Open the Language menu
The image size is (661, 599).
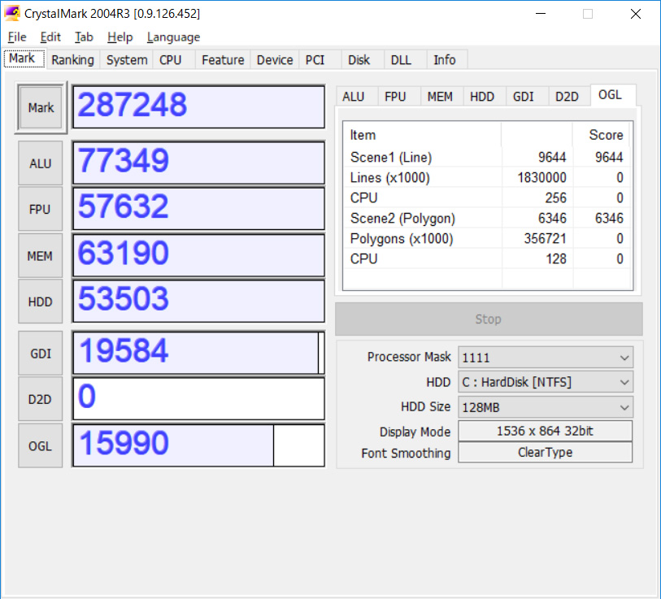click(x=173, y=37)
